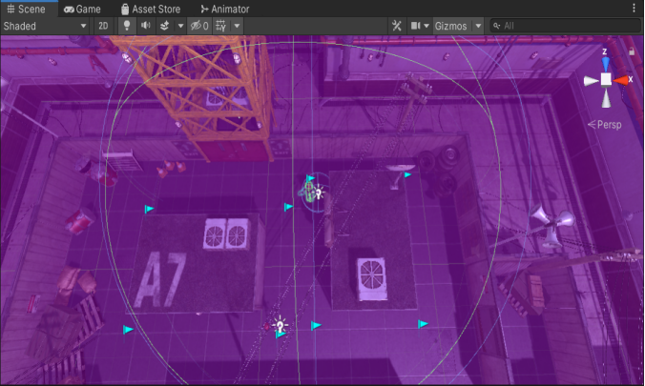The width and height of the screenshot is (645, 386).
Task: Toggle scene audio speaker button
Action: pos(146,26)
